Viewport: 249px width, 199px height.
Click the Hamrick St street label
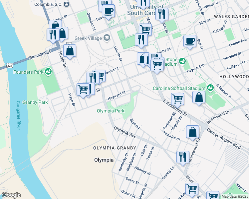point(172,136)
